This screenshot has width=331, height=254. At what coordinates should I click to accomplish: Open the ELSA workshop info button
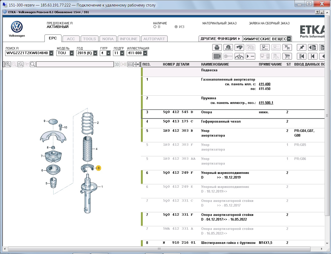(x=265, y=47)
